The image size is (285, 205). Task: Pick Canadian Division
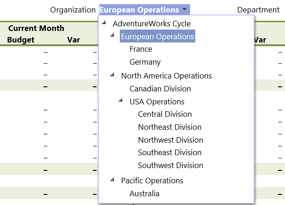point(160,89)
